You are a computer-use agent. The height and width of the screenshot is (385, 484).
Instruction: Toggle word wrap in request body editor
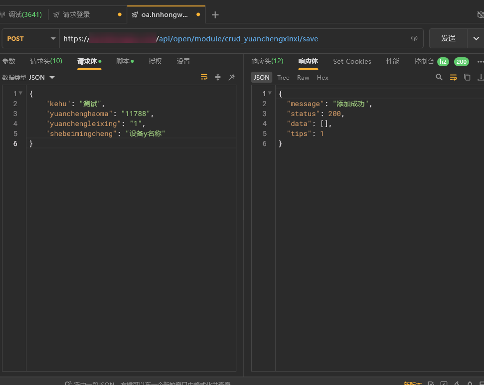click(204, 77)
